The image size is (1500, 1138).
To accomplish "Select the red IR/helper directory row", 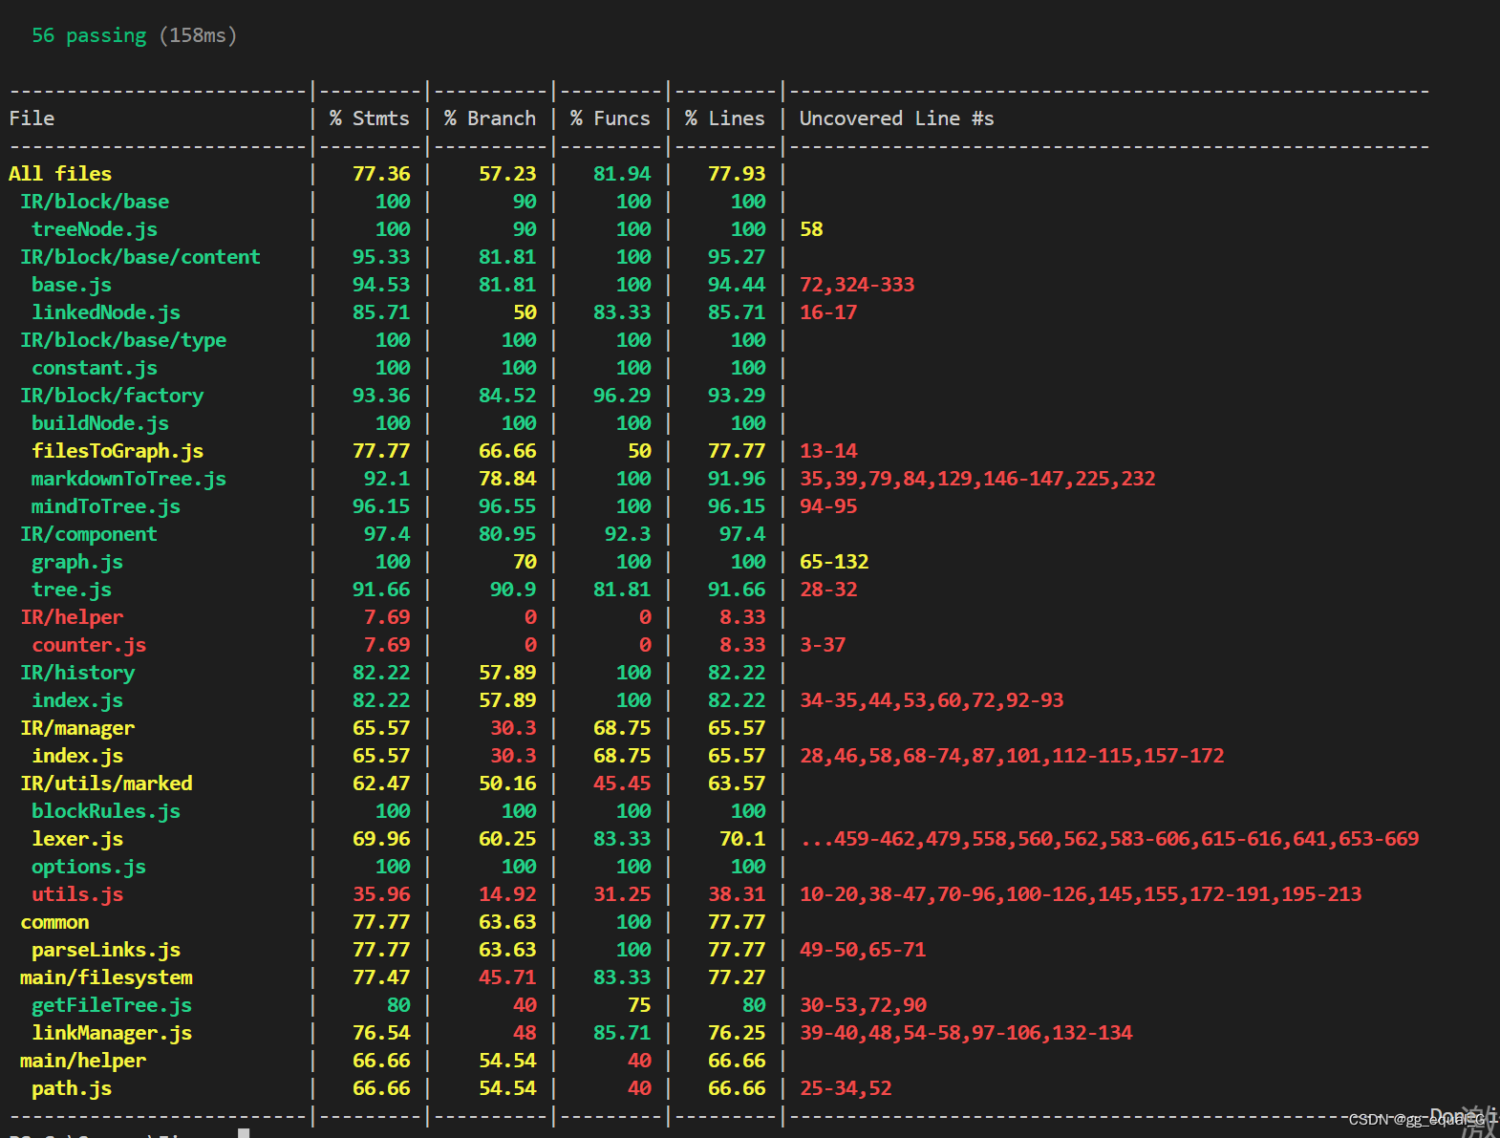I will pyautogui.click(x=72, y=617).
